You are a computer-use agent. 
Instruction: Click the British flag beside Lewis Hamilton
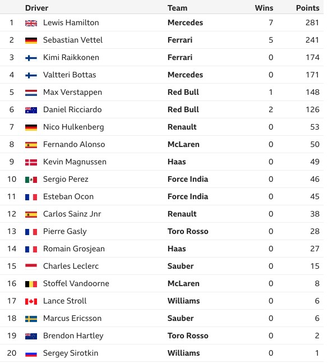point(31,23)
